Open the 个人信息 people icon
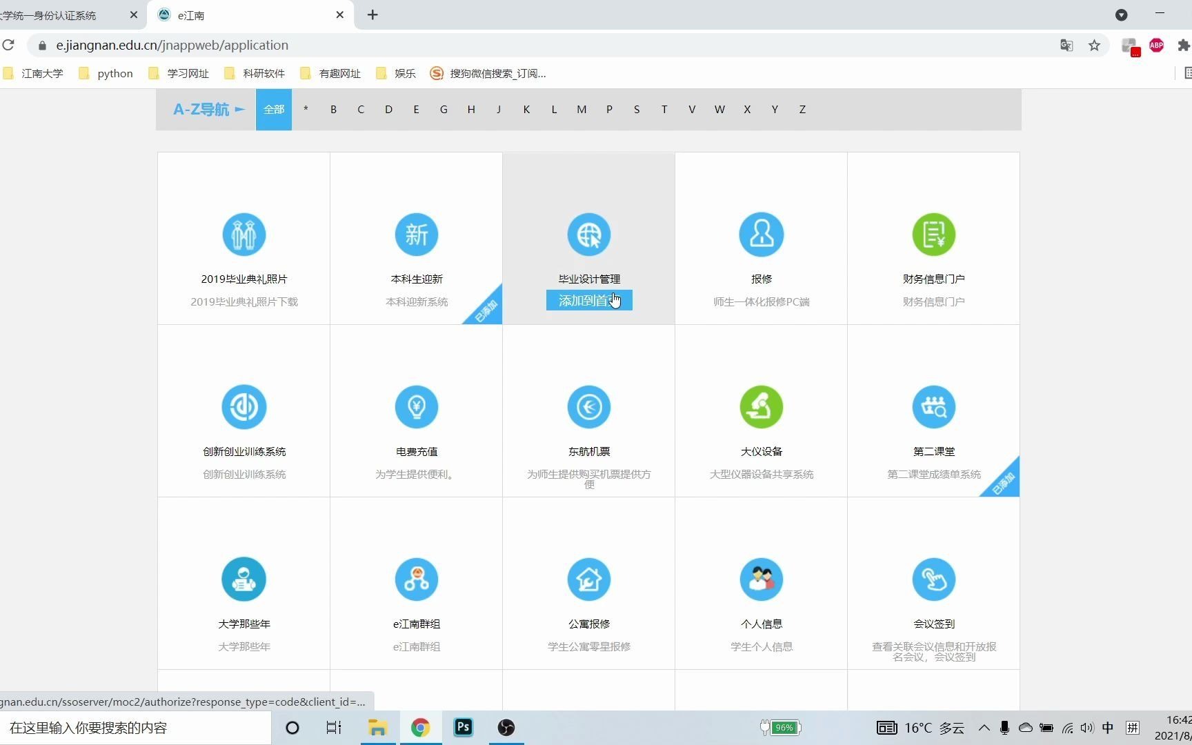 [x=762, y=579]
